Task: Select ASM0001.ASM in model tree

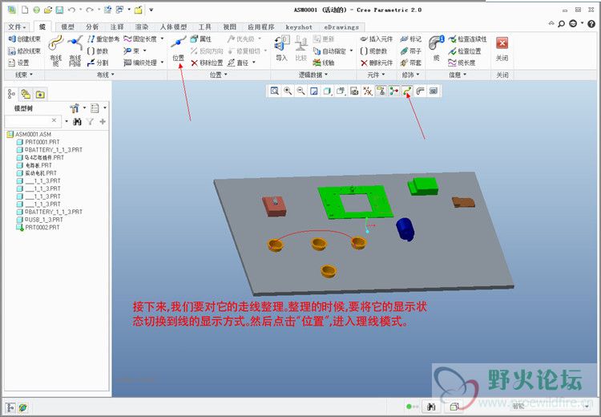Action: 30,134
